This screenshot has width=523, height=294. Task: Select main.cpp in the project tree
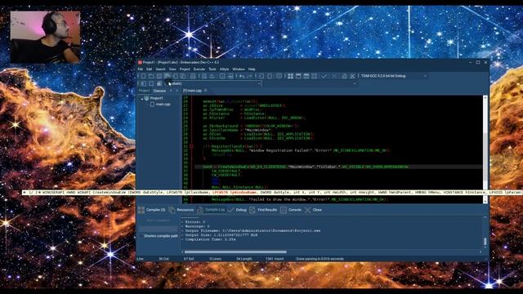tap(163, 105)
